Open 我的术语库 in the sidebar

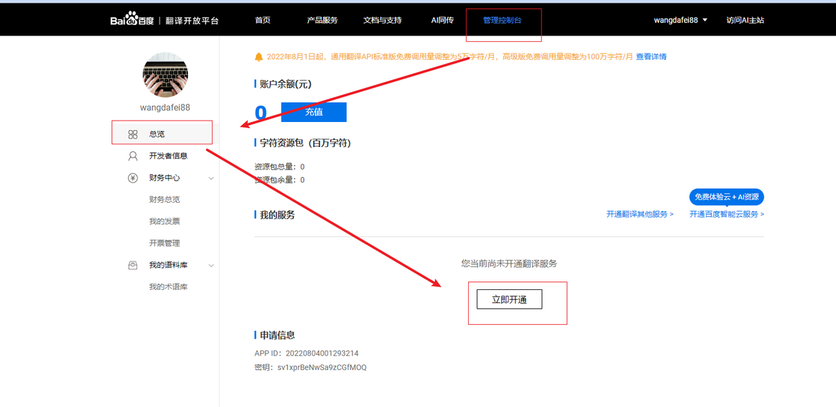point(168,287)
